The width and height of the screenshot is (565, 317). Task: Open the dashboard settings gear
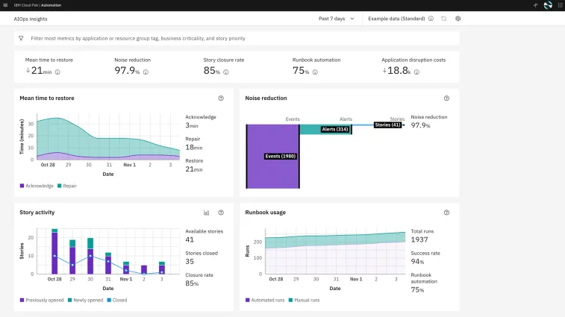click(x=458, y=19)
